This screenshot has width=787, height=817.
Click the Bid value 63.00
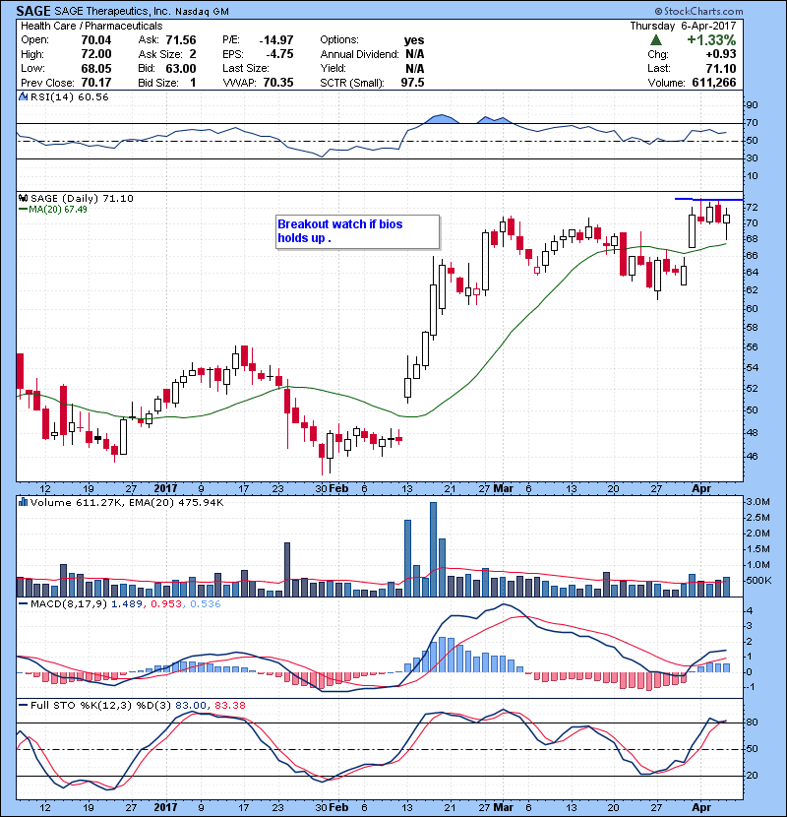click(181, 68)
